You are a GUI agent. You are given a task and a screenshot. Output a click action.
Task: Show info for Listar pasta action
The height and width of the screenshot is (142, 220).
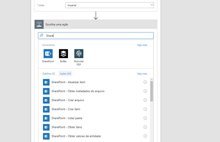tap(145, 118)
